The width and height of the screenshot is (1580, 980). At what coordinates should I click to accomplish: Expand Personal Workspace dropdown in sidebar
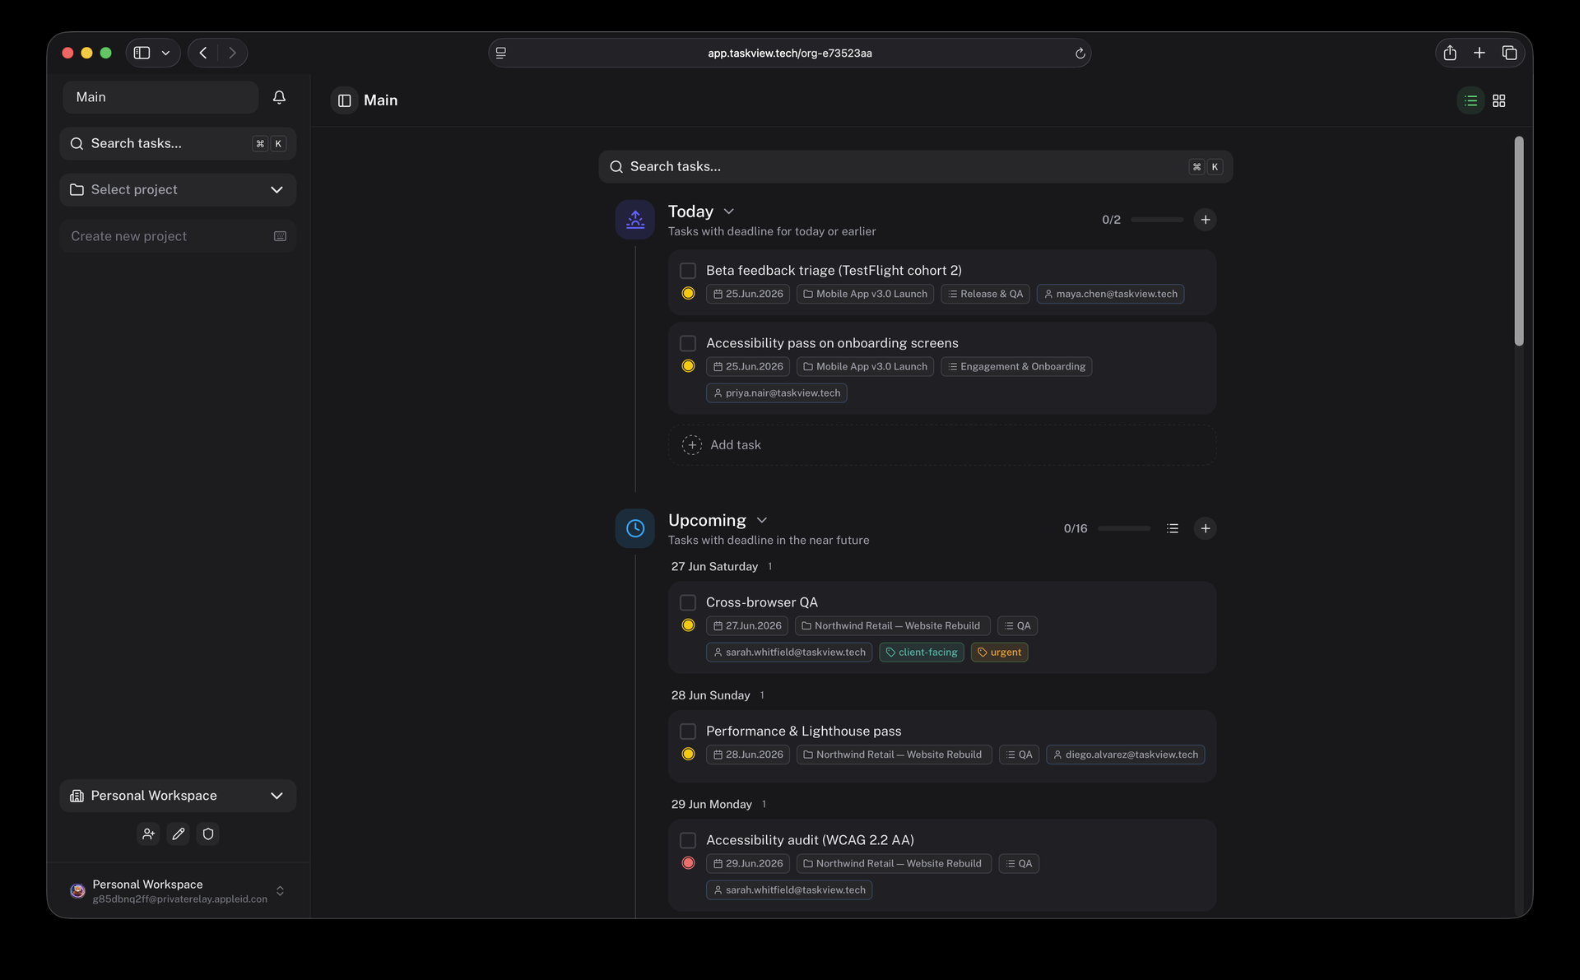178,796
